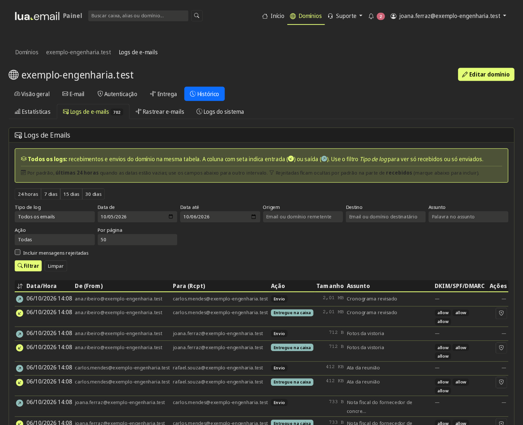Viewport: 523px width, 425px height.
Task: Focus the Assunto filter field
Action: [x=468, y=217]
